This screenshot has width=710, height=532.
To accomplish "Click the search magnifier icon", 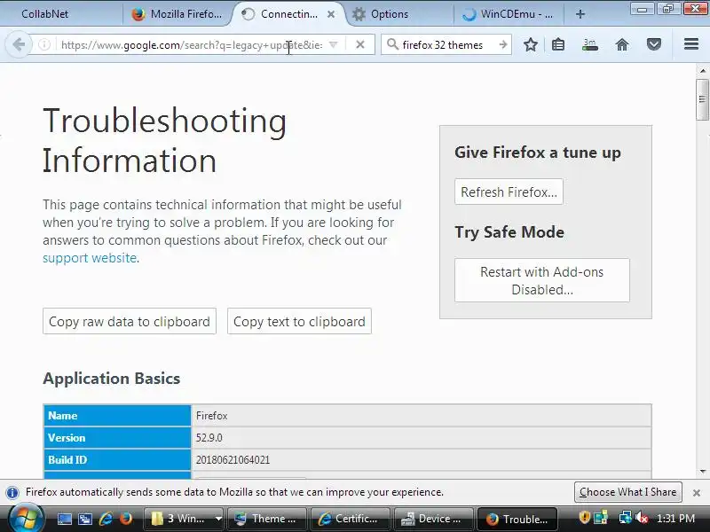I will tap(392, 44).
